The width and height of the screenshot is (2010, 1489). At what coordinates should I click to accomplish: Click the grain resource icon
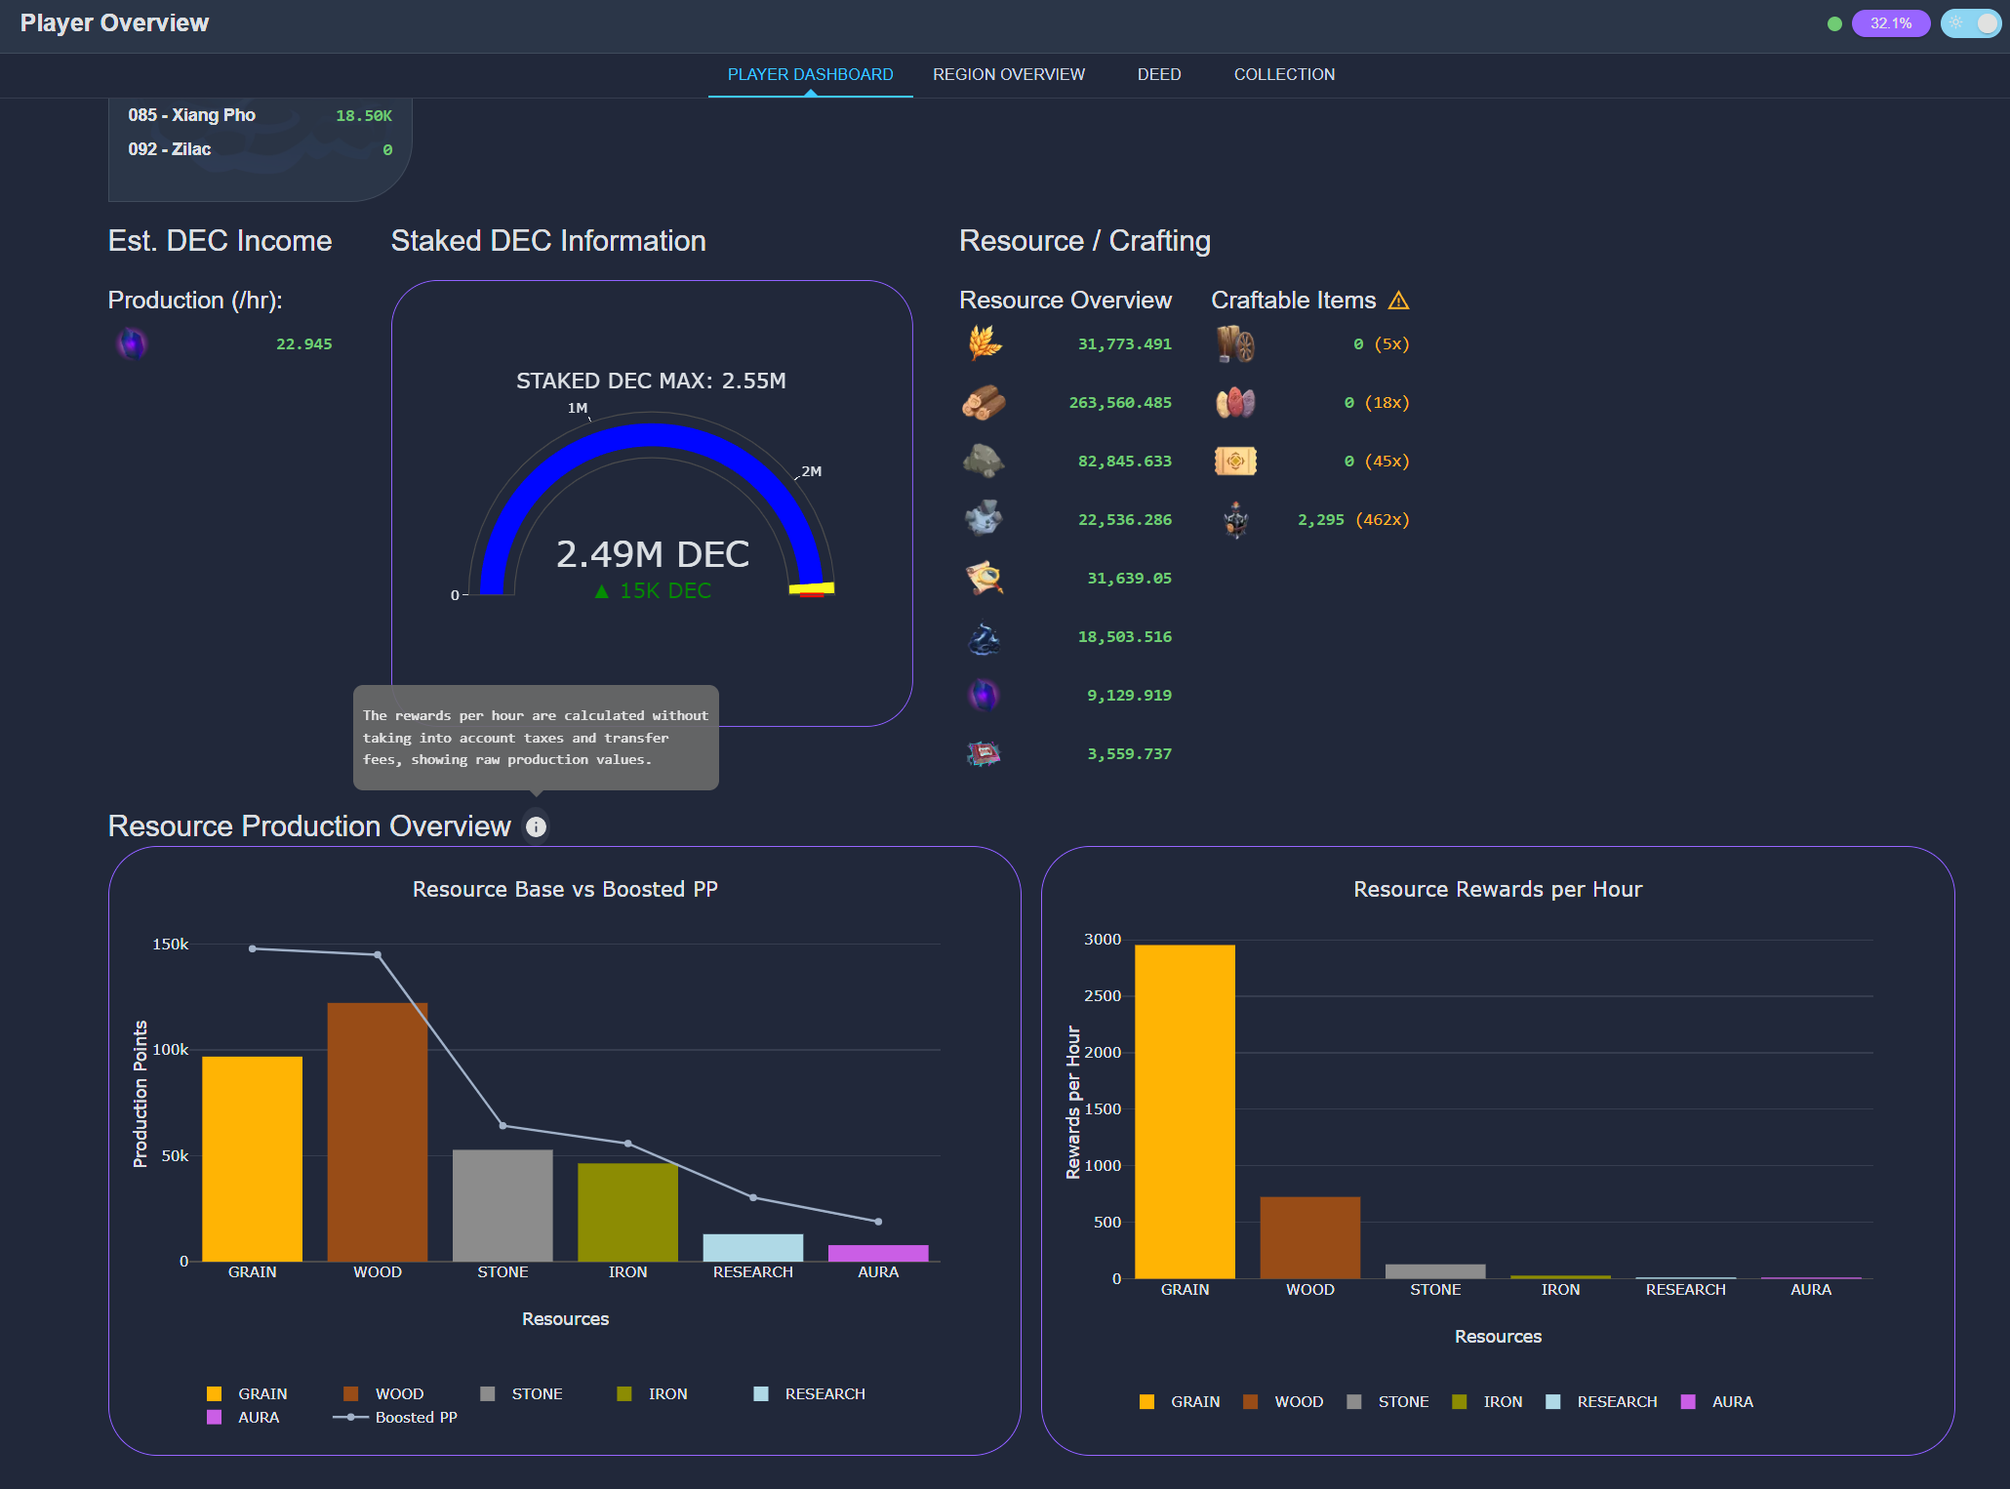point(985,343)
